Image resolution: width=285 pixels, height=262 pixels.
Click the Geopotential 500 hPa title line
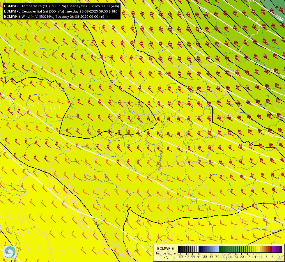tap(61, 11)
